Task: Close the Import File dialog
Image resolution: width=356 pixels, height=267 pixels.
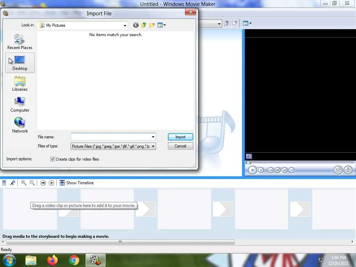Action: click(x=191, y=12)
